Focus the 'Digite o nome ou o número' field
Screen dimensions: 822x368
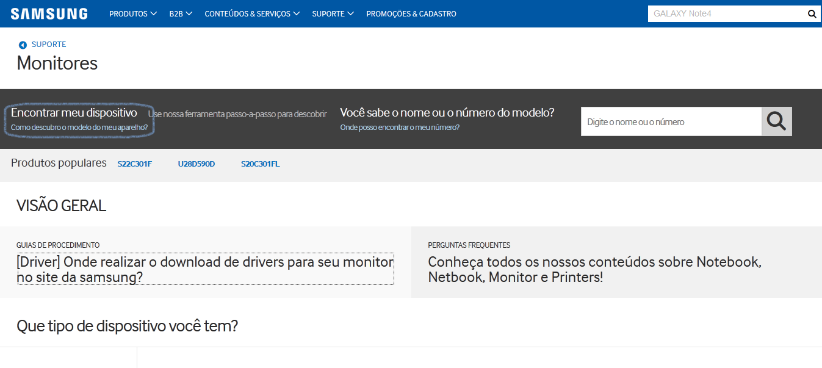(671, 121)
